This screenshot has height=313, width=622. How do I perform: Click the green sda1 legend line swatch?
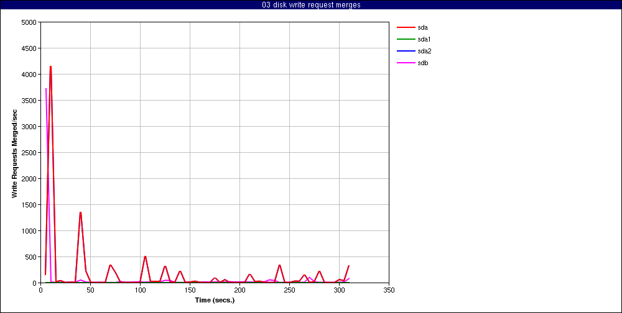[x=406, y=39]
